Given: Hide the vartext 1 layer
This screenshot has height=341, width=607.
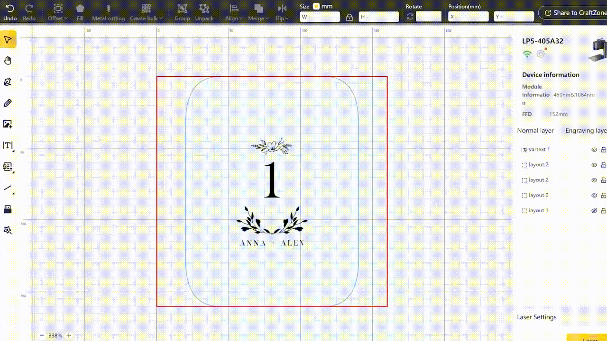Looking at the screenshot, I should click(594, 150).
